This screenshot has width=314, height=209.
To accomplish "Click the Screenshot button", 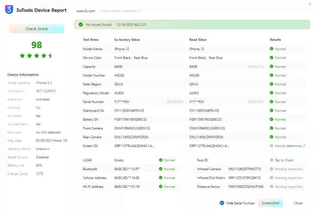I will pos(270,203).
